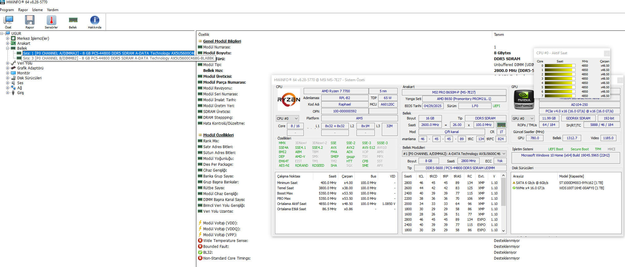This screenshot has height=267, width=625.
Task: Collapse the Bellek tree node
Action: point(8,48)
